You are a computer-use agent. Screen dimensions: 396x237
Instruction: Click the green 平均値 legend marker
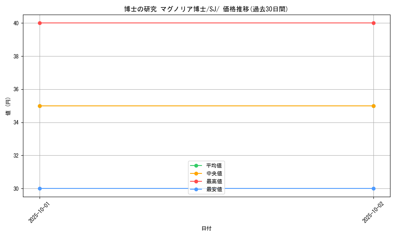coord(196,166)
